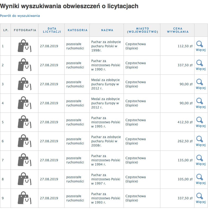Select name 'Puchar za mistrzostwo Polski w 1995 r.'
Image resolution: width=208 pixels, height=212 pixels.
106,122
